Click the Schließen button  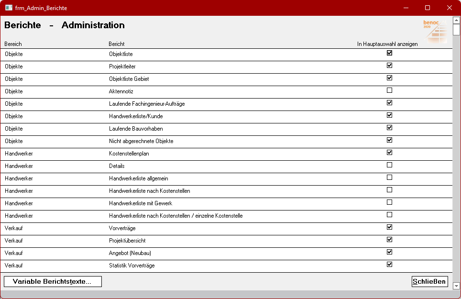pos(429,281)
